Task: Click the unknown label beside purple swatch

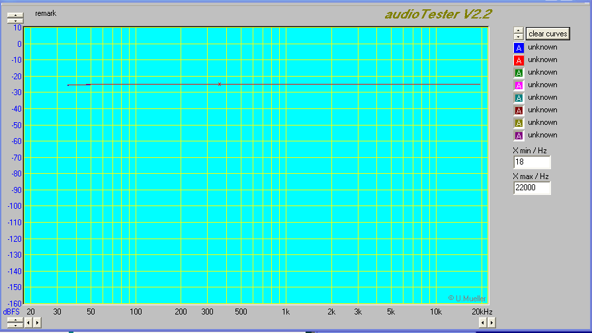Action: 542,135
